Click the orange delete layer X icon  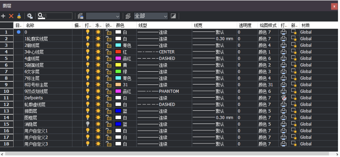(x=11, y=16)
